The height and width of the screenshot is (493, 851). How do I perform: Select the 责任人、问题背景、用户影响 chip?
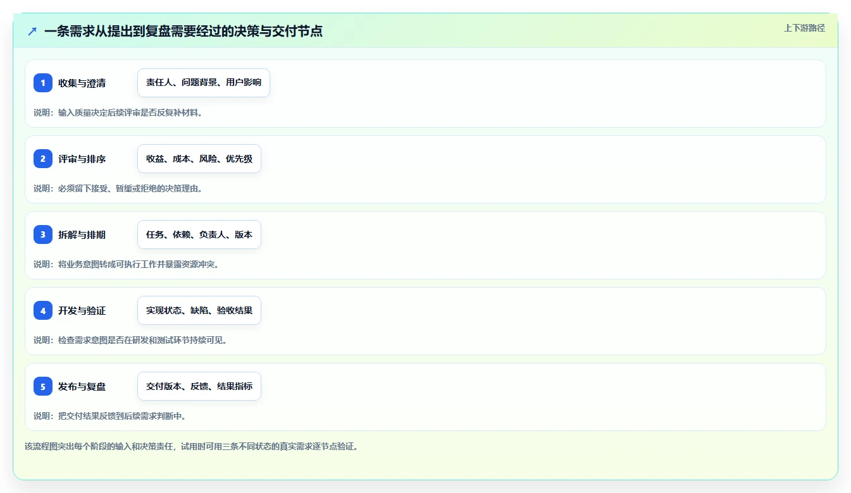(x=204, y=83)
